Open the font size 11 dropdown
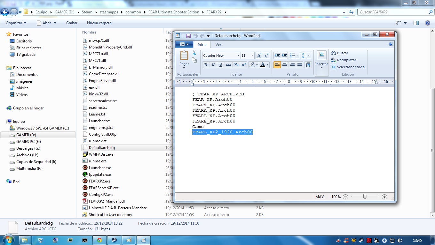 (252, 56)
